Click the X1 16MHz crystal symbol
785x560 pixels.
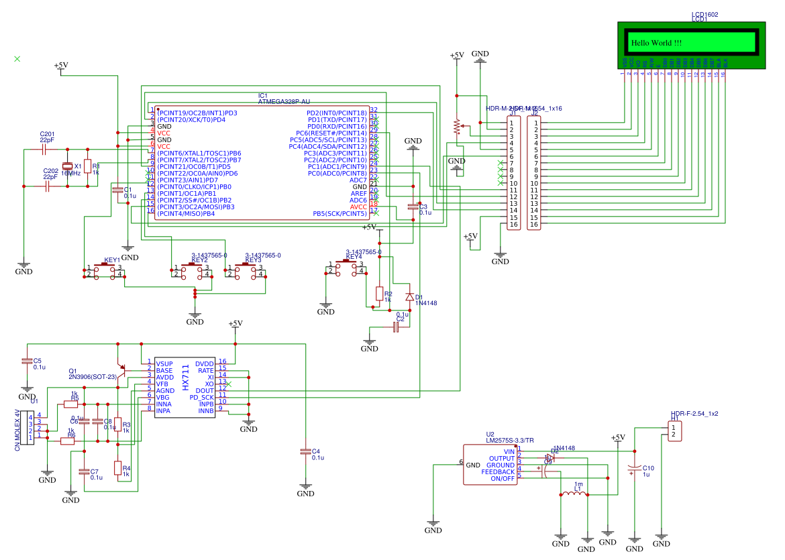point(67,166)
